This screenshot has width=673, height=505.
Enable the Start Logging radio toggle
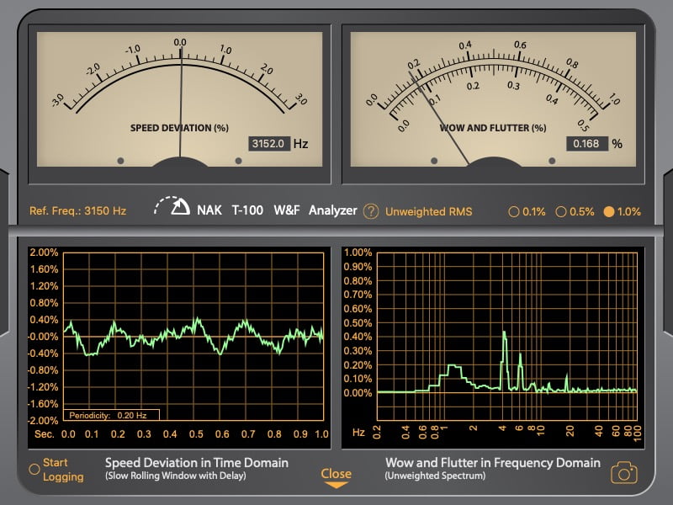tap(34, 469)
